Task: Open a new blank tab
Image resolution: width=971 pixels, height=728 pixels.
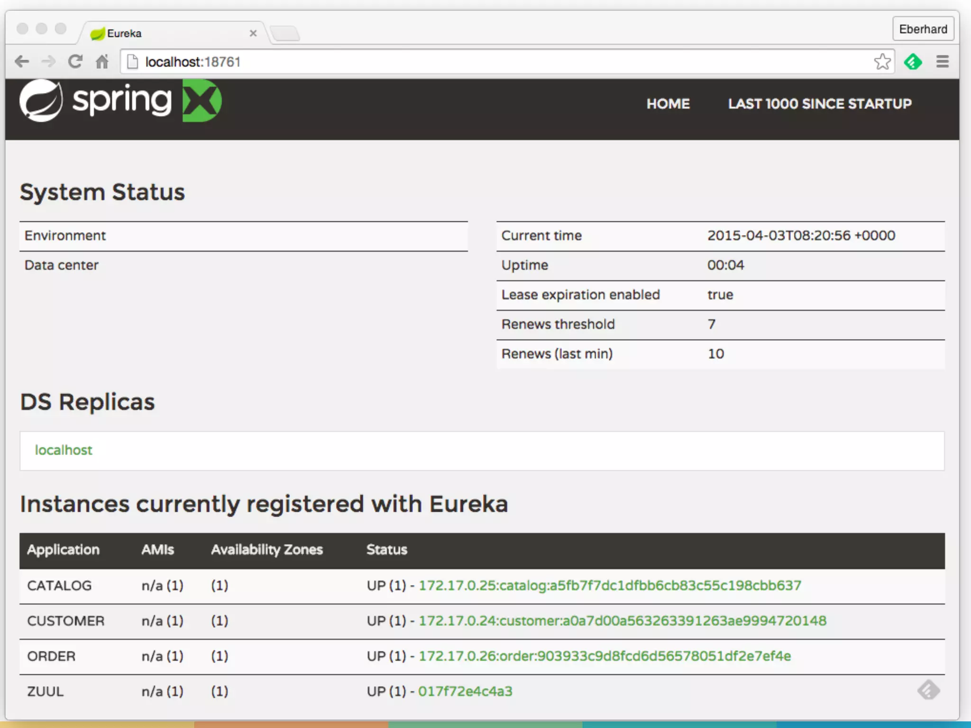Action: pos(285,34)
